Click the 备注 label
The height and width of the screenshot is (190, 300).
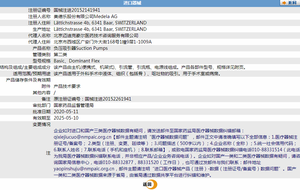click(x=46, y=99)
